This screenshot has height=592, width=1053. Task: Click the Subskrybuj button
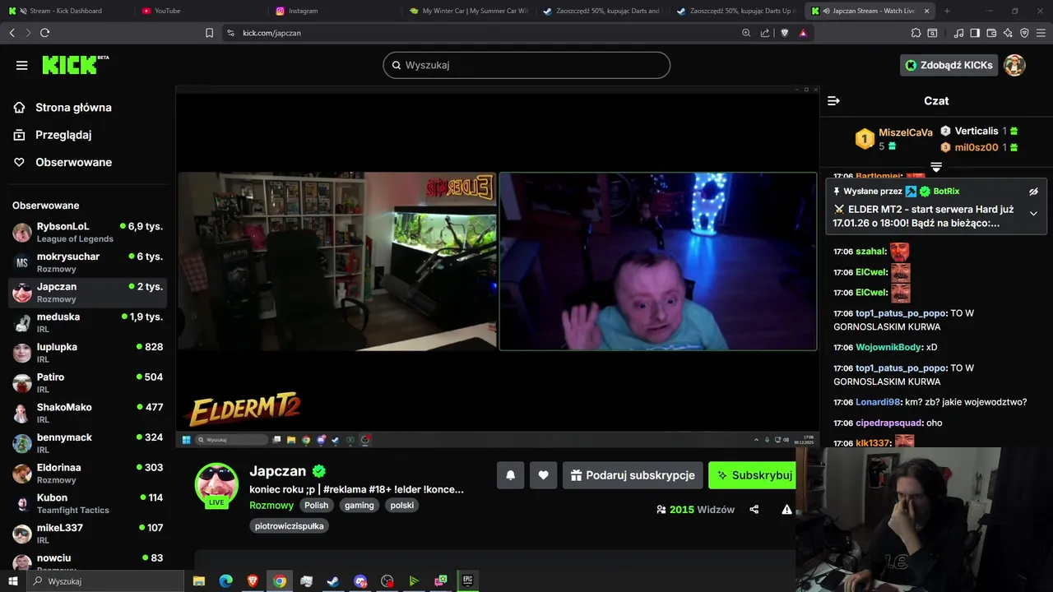[753, 475]
